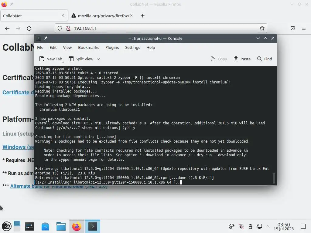Image resolution: width=311 pixels, height=233 pixels.
Task: Click the Firefox titlebar app icon
Action: (x=4, y=4)
